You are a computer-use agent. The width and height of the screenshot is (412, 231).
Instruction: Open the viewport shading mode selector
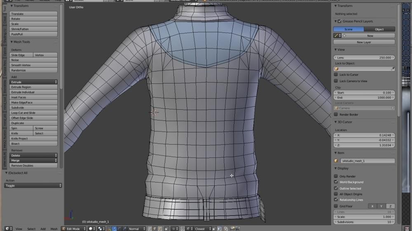(x=92, y=229)
